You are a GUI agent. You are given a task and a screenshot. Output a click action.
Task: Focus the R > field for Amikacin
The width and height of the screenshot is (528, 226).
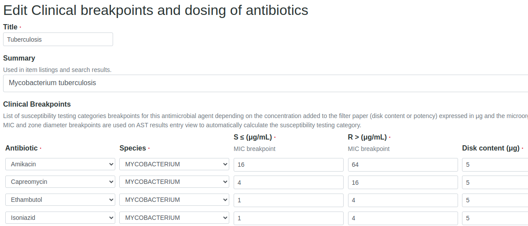[x=403, y=165]
